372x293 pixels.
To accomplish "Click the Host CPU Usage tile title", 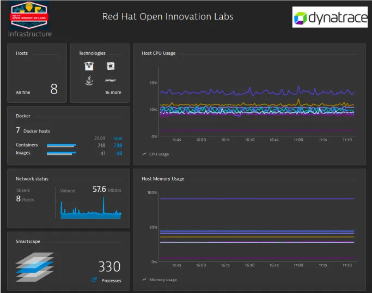I will [x=158, y=53].
